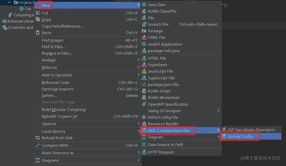Expand the Add to Favorites submenu arrow
This screenshot has height=166, width=286.
(138, 75)
